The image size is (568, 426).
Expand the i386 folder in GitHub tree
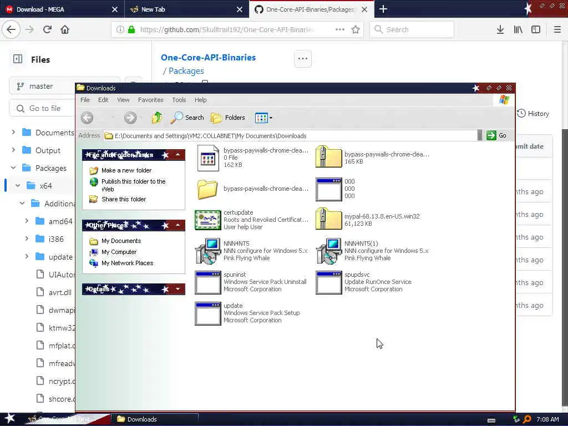(x=27, y=239)
